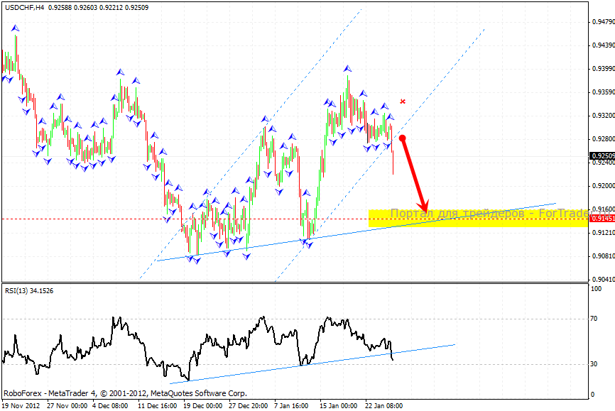
Task: Click the 0.92800 price axis label
Action: [603, 139]
